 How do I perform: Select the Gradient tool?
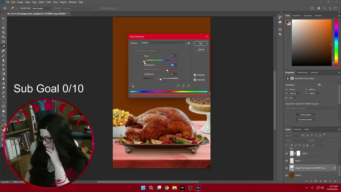coord(3,74)
